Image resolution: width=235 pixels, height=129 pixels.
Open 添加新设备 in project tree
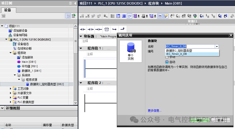pos(20,31)
